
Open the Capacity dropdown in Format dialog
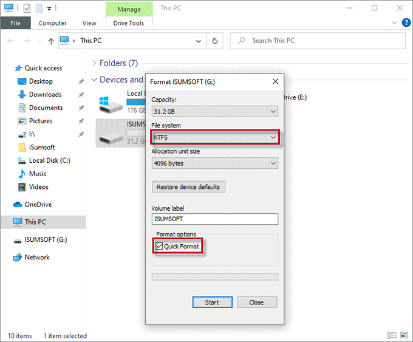click(215, 111)
